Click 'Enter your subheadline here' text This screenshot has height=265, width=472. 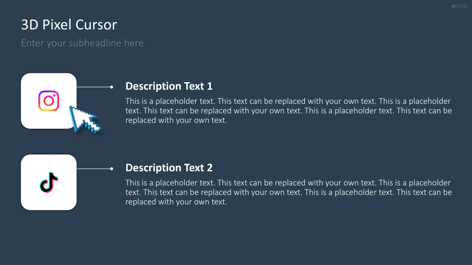(82, 43)
